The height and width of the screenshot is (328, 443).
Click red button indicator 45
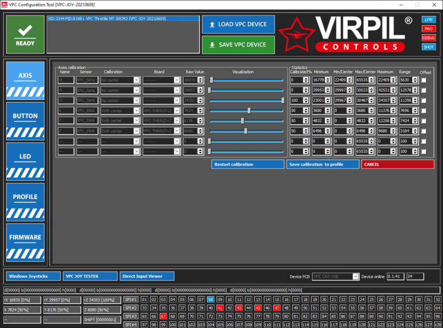click(x=258, y=308)
